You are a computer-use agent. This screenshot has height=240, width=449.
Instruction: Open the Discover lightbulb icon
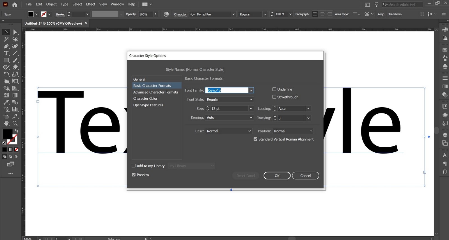[x=377, y=4]
